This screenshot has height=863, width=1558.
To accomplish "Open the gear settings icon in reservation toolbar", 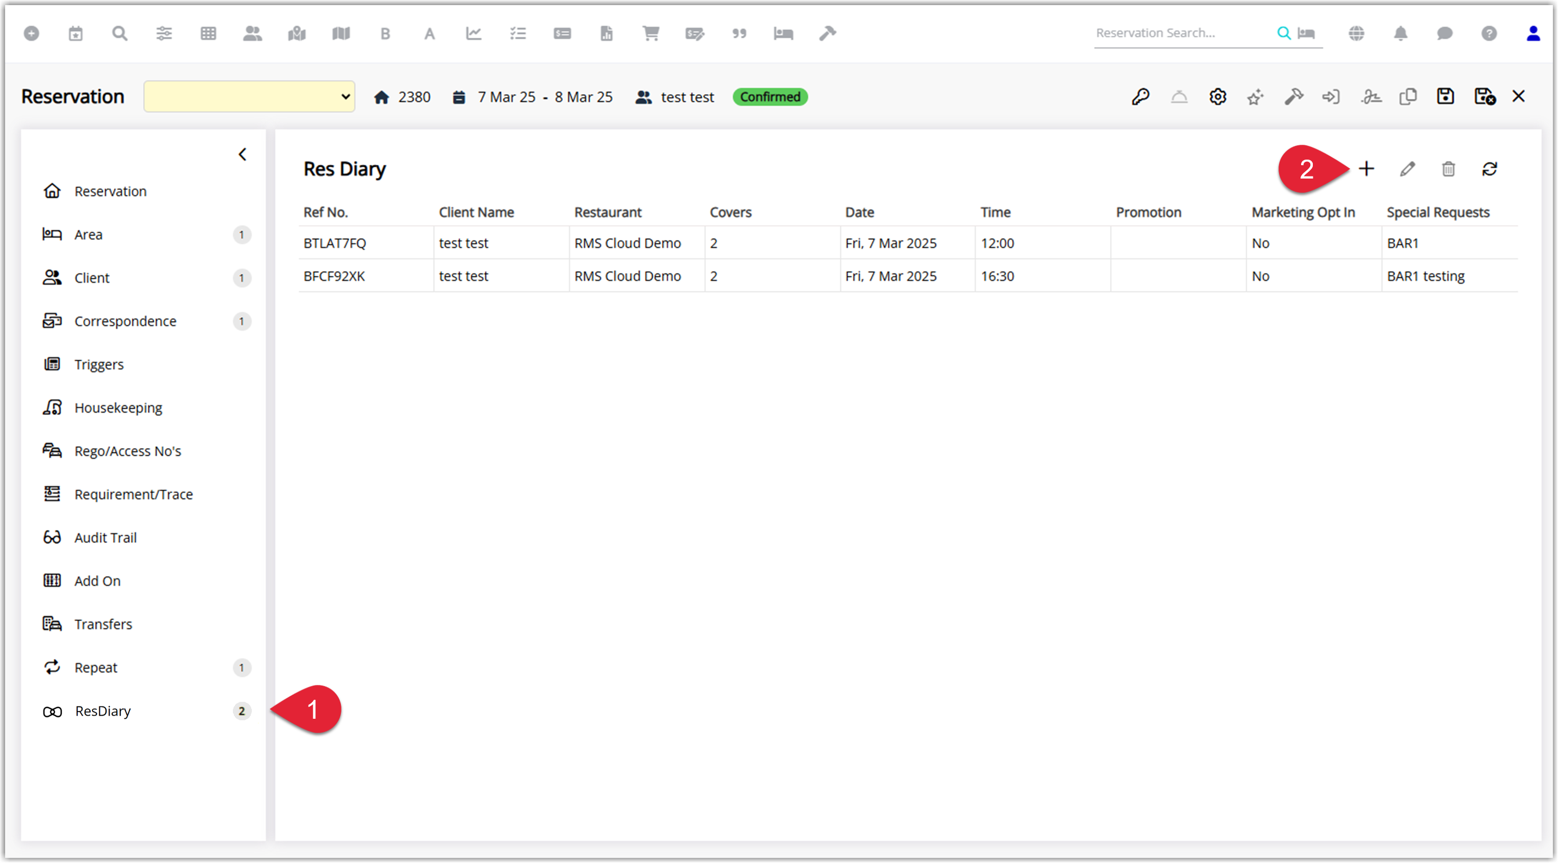I will pyautogui.click(x=1218, y=97).
